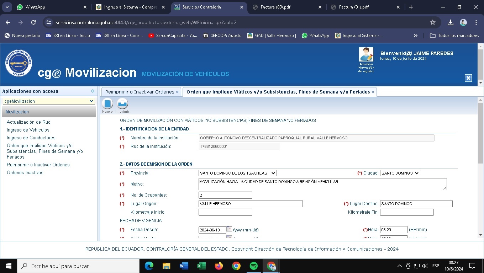This screenshot has height=273, width=484.
Task: Click the Ingreso de Conductores link
Action: pyautogui.click(x=31, y=138)
